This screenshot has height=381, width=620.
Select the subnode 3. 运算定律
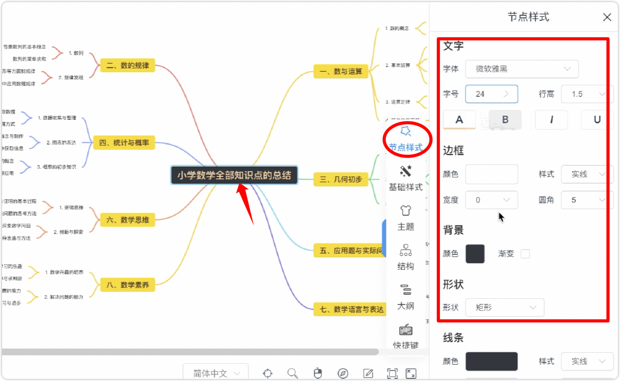pos(398,102)
